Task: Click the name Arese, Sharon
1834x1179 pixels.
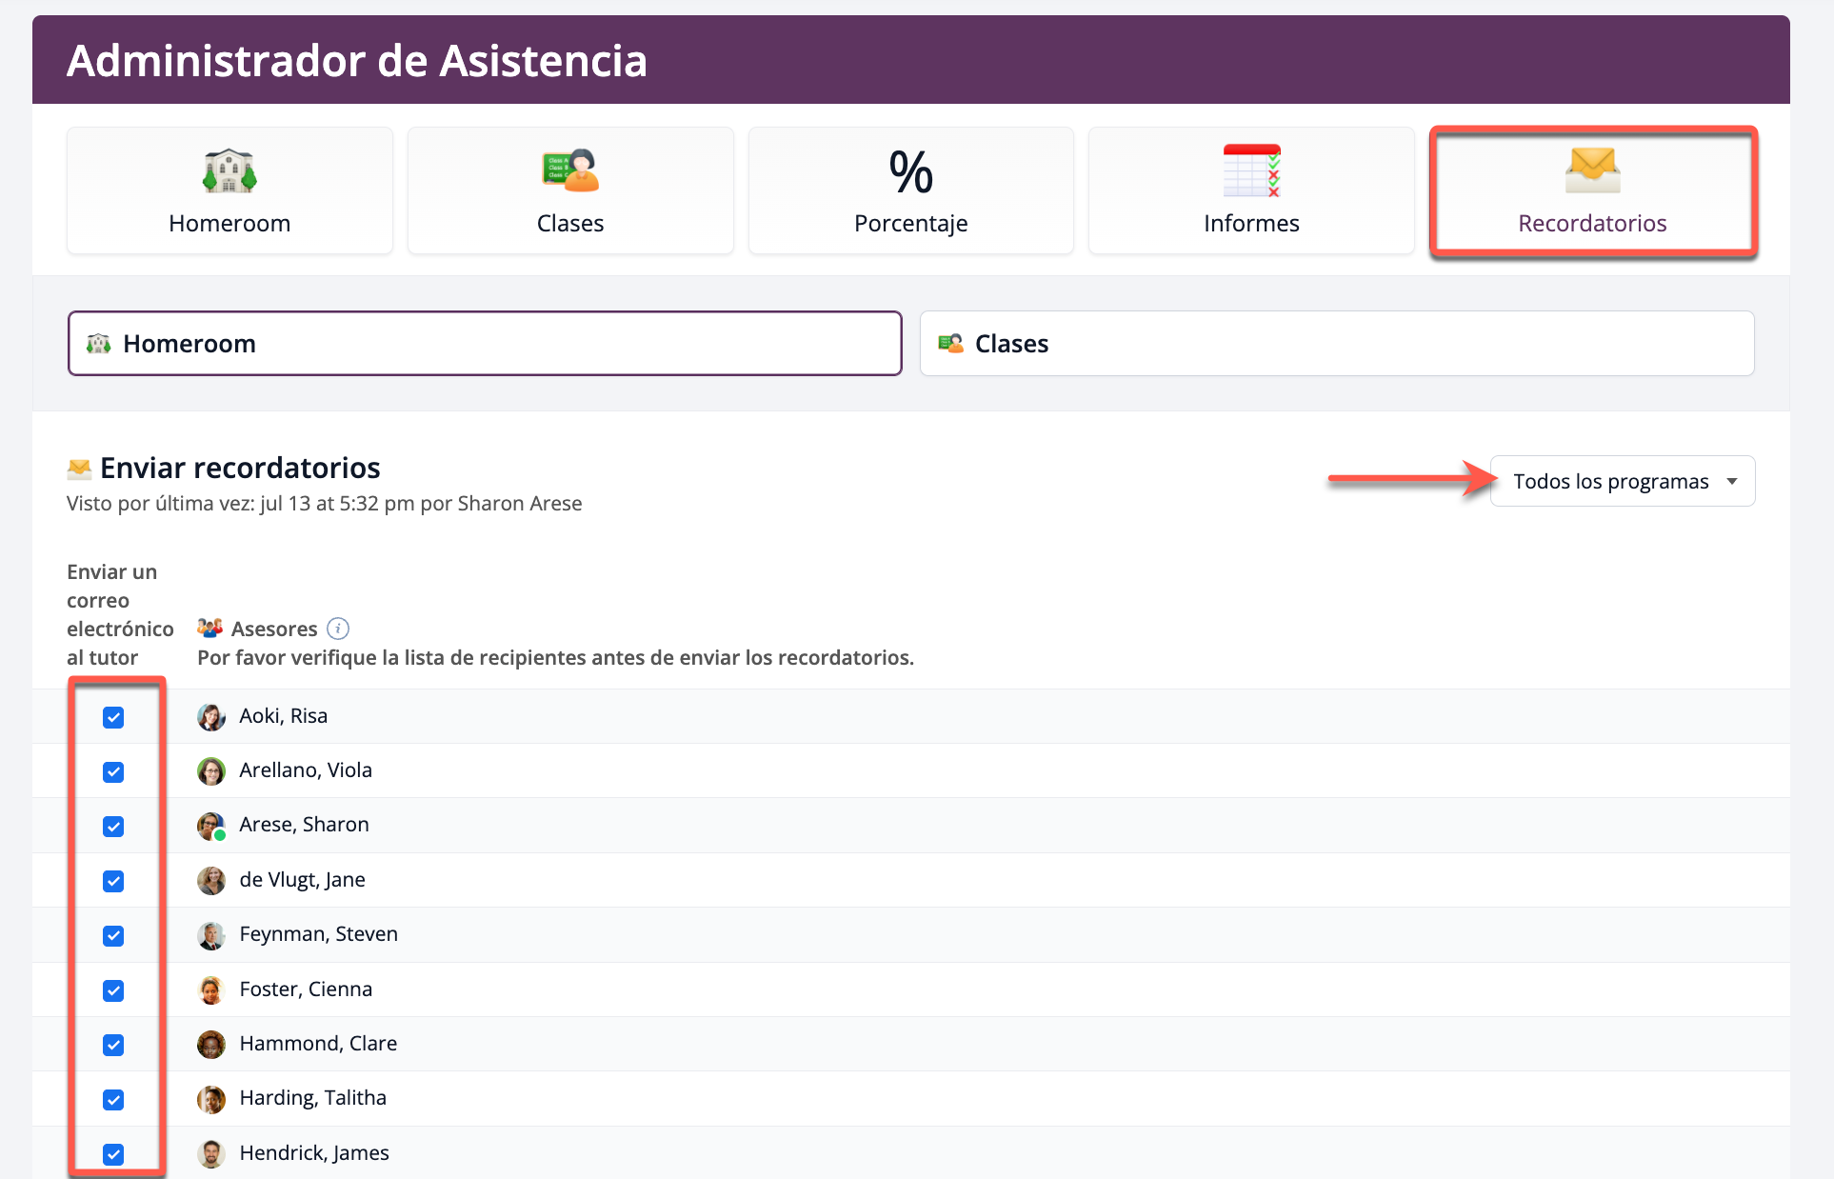Action: (x=304, y=825)
